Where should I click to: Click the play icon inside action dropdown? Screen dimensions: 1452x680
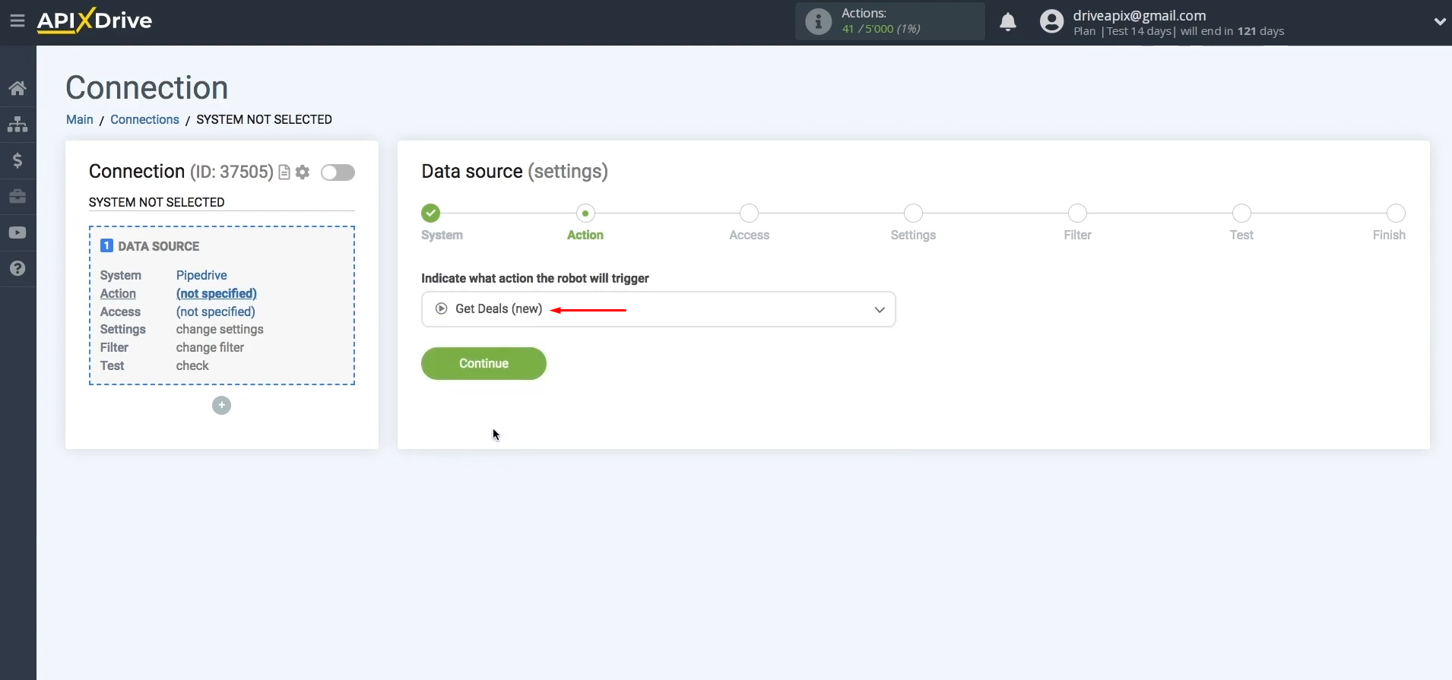441,308
